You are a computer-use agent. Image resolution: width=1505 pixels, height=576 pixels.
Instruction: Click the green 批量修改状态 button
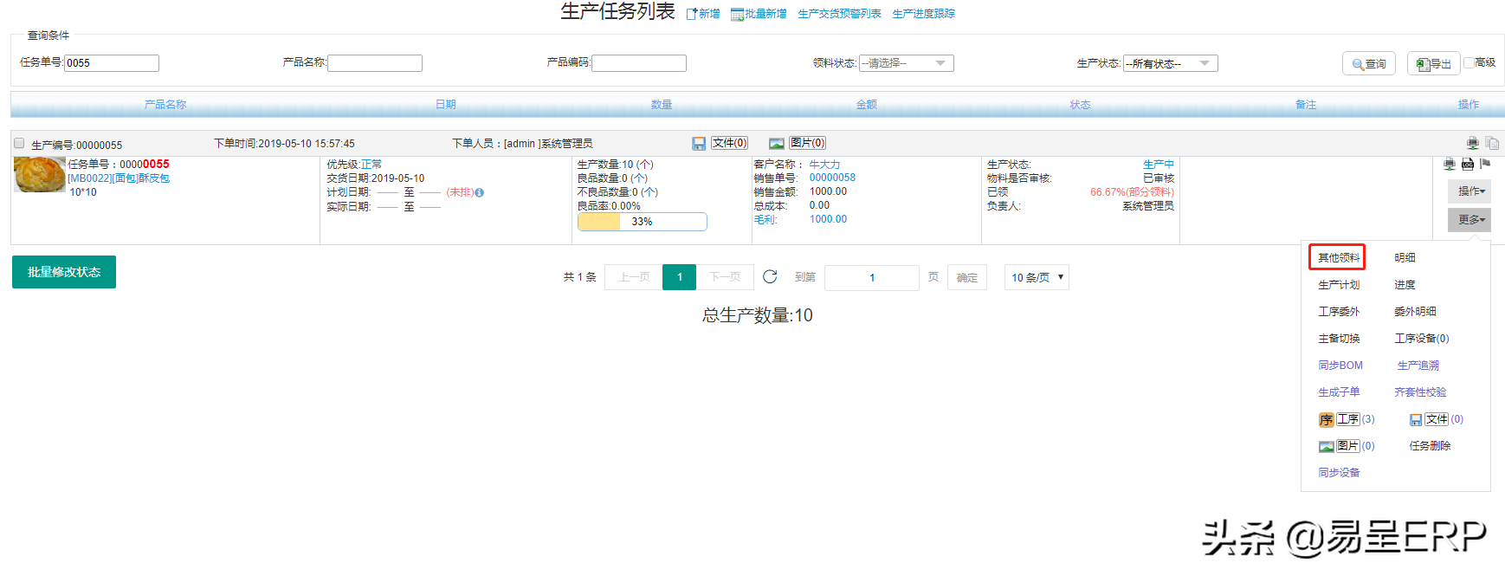pyautogui.click(x=64, y=272)
